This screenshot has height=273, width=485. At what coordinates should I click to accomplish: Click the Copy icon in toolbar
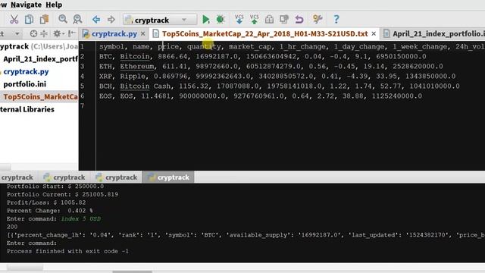(29, 20)
